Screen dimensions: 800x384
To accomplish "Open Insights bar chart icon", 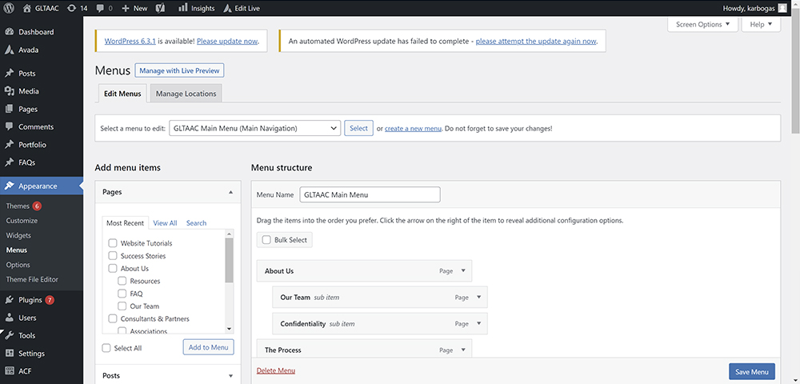I will [183, 8].
